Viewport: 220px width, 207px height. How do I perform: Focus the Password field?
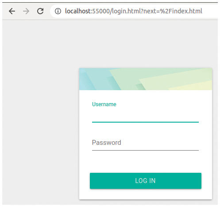tap(145, 143)
